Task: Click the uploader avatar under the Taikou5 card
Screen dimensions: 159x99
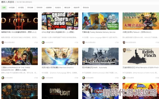Action: click(124, 42)
